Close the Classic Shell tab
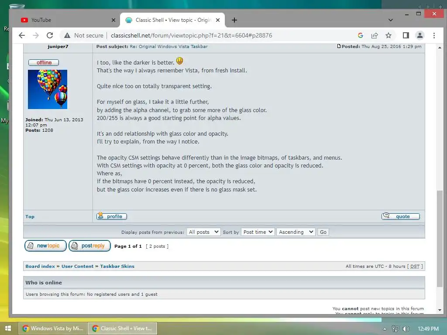Screen dimensions: 447x335 point(218,20)
